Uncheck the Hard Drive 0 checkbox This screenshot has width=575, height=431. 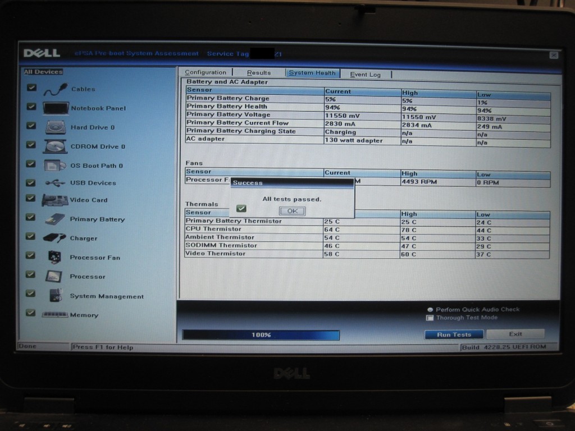(x=31, y=126)
